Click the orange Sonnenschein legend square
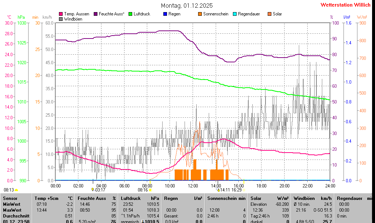 (200, 14)
